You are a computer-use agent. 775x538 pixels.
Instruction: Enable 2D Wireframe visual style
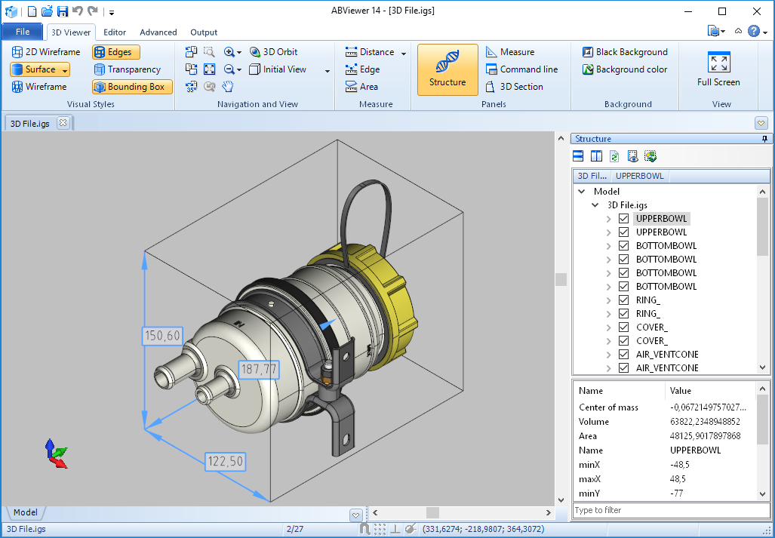click(46, 52)
